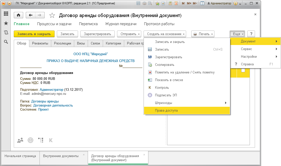281x166 pixels.
Task: Choose Контроль menu item
Action: pos(187,87)
